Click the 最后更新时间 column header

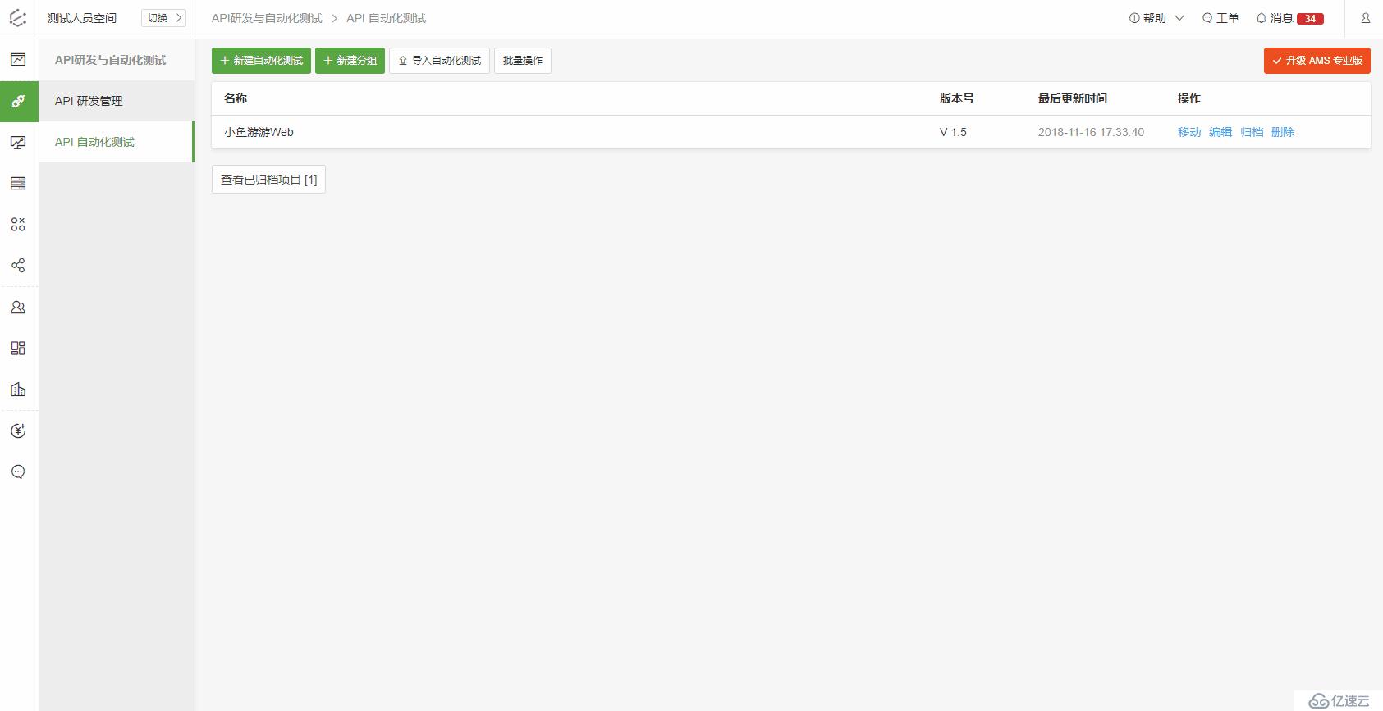point(1073,98)
